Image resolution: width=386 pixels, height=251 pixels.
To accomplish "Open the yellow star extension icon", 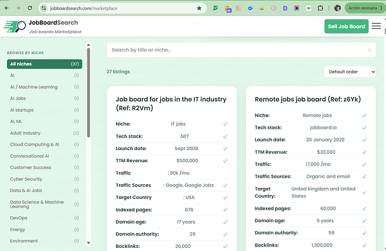I will point(262,8).
